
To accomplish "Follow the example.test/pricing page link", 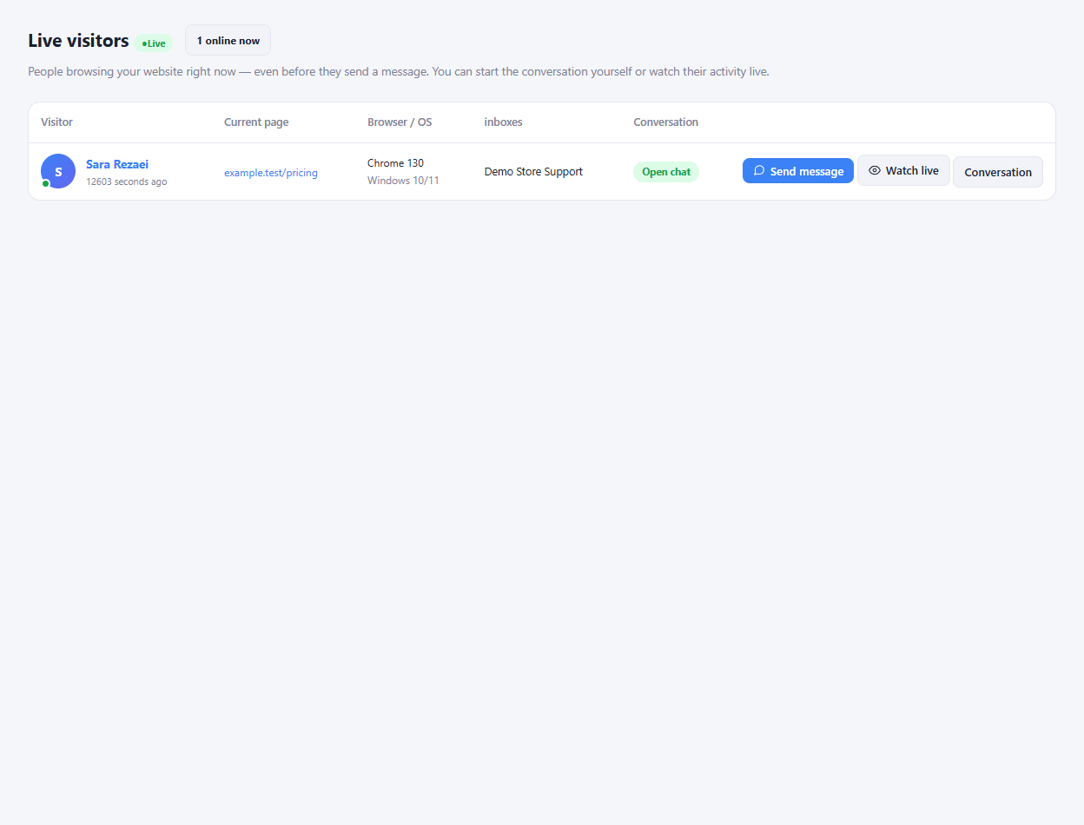I will 271,173.
